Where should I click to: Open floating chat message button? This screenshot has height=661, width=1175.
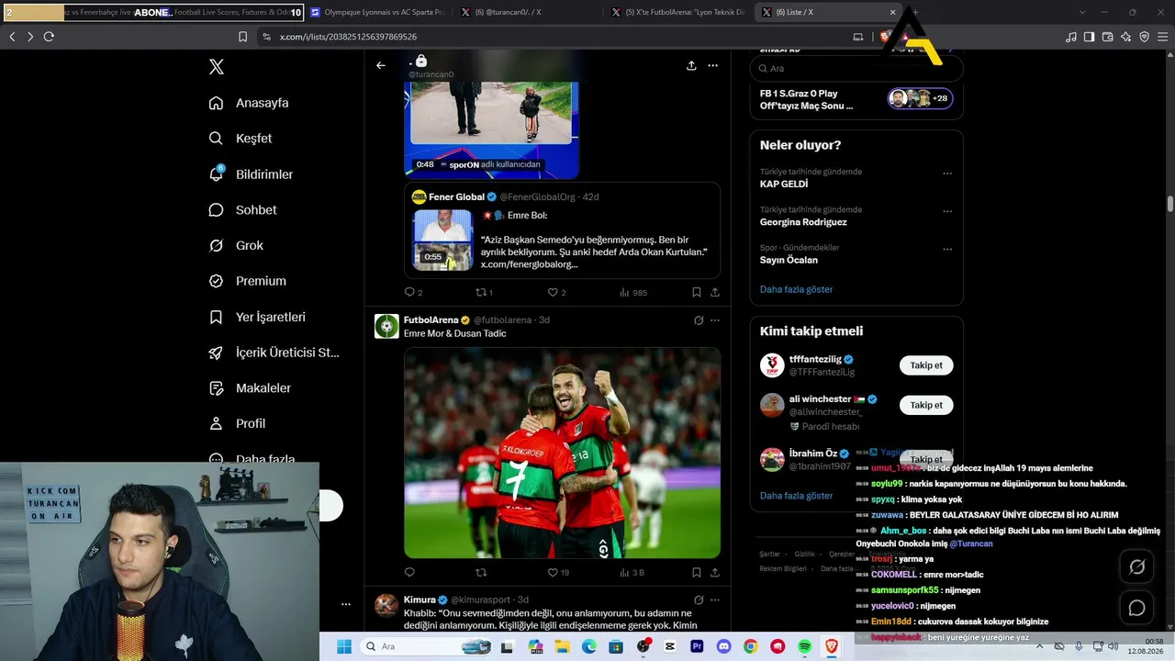pyautogui.click(x=1136, y=608)
